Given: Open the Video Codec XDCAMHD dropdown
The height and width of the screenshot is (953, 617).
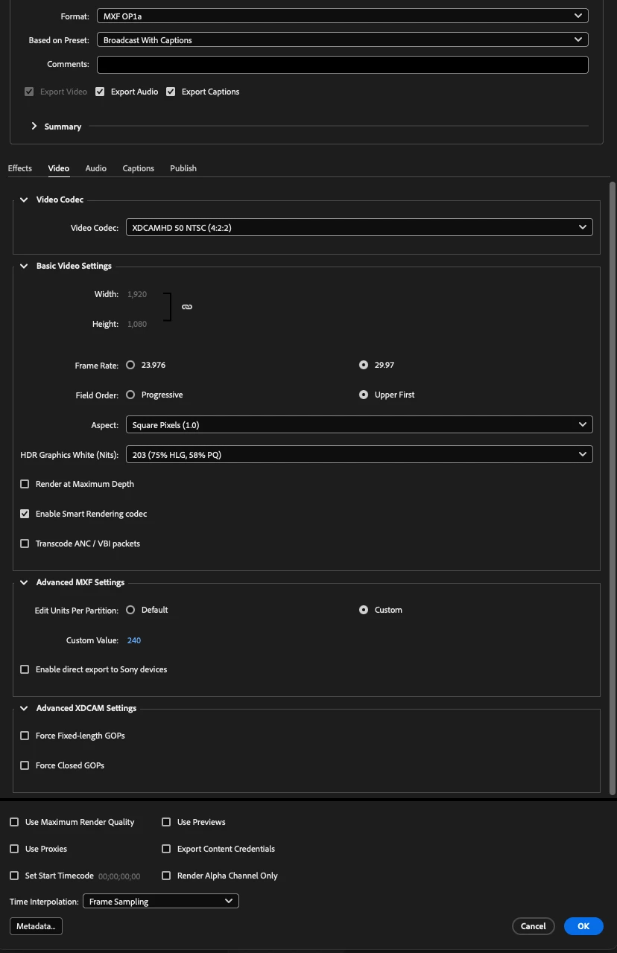Looking at the screenshot, I should [x=359, y=228].
